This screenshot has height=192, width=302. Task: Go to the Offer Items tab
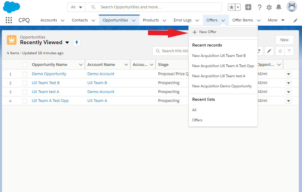click(243, 20)
